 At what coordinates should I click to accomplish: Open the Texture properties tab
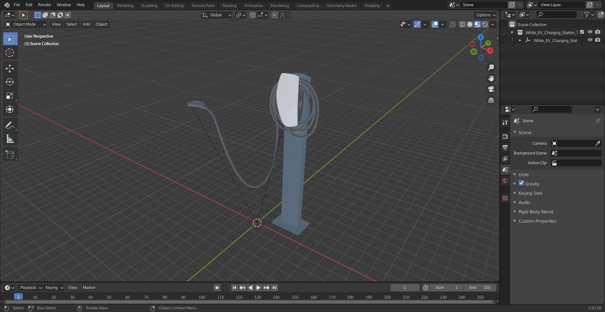pyautogui.click(x=505, y=198)
